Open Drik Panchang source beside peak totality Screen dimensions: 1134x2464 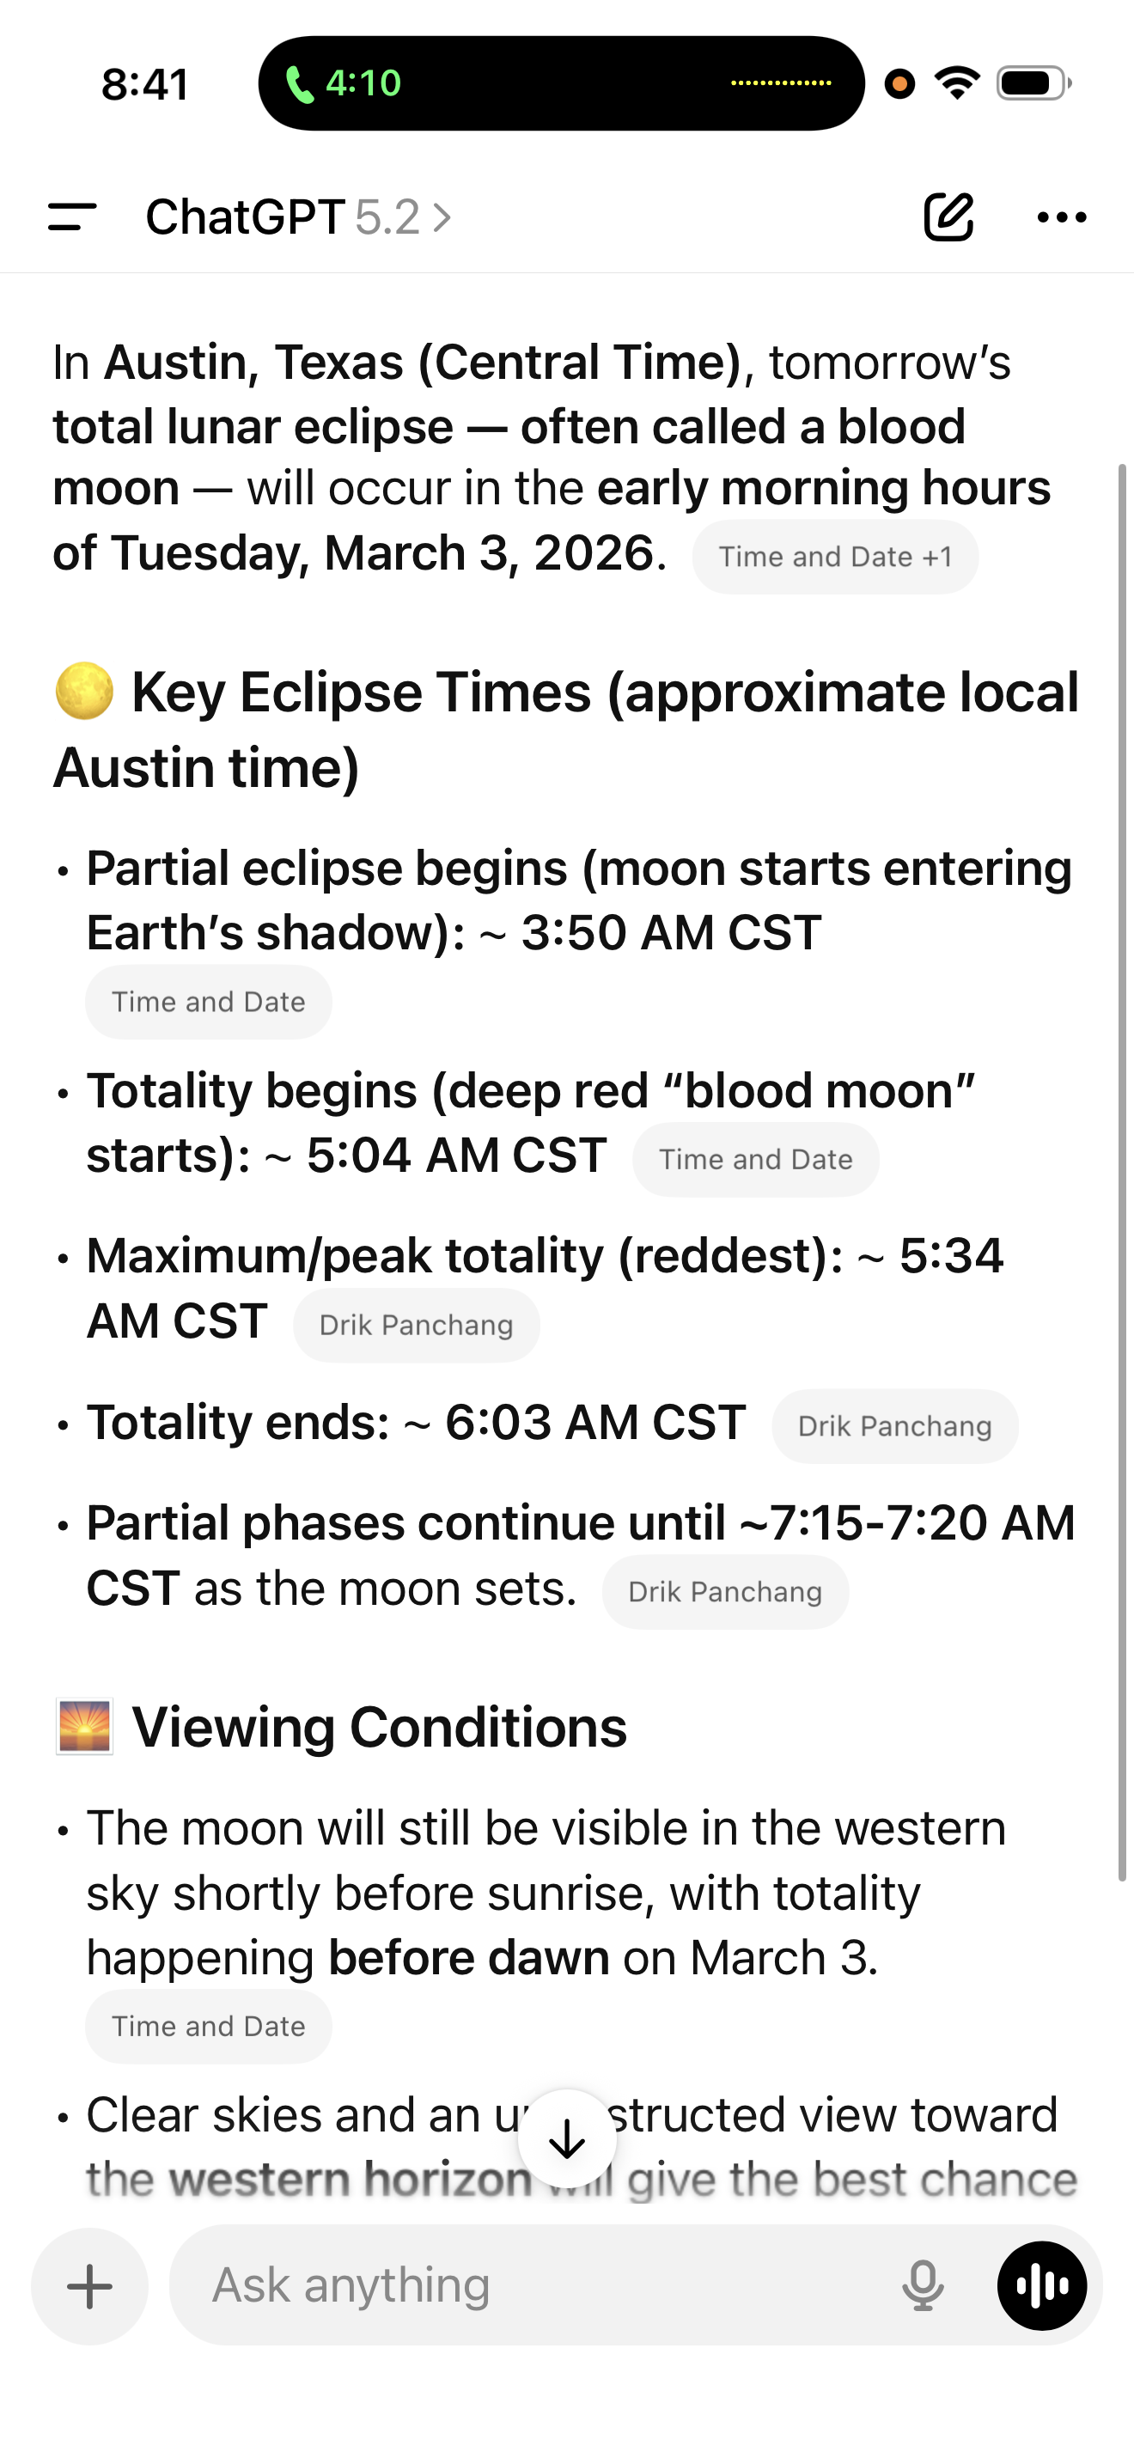coord(416,1325)
